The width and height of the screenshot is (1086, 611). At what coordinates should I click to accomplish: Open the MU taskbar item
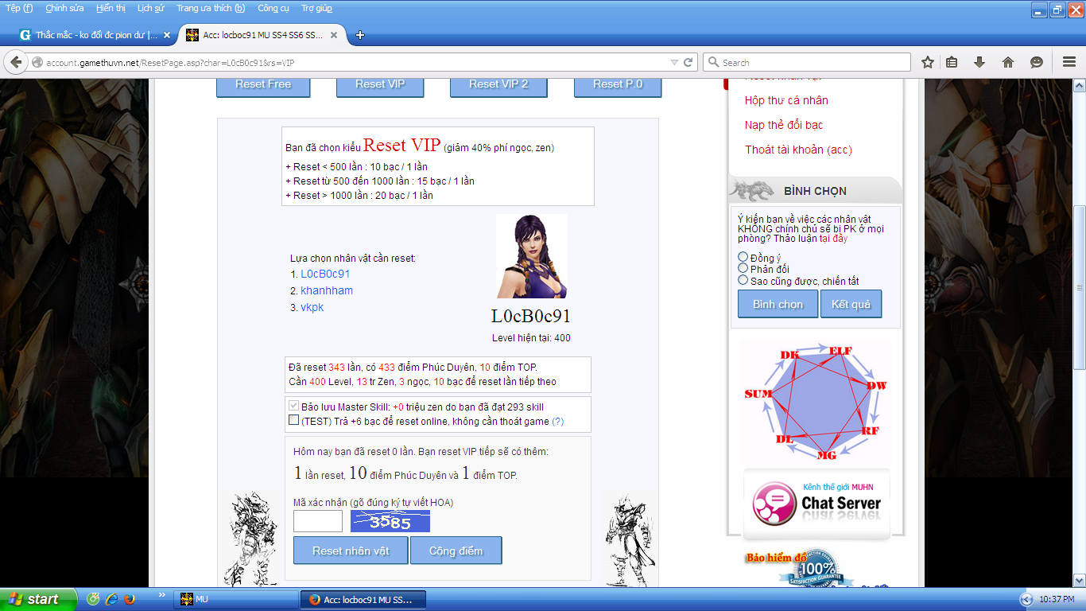235,599
